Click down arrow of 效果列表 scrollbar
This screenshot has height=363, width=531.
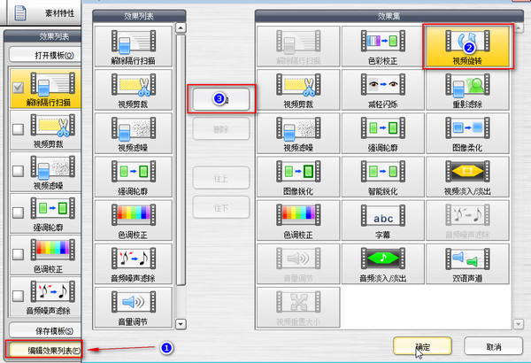181,324
